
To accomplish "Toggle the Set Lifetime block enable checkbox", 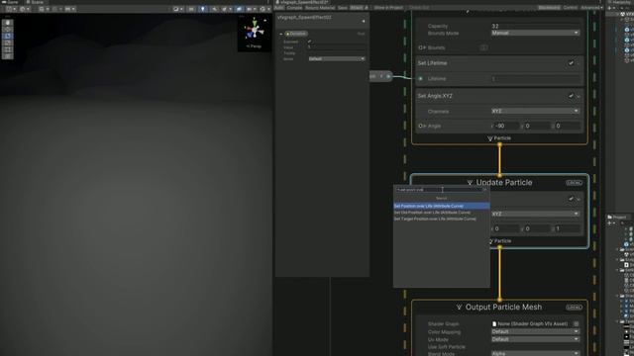I will [x=571, y=63].
